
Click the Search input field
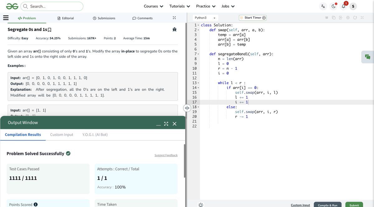(x=52, y=6)
